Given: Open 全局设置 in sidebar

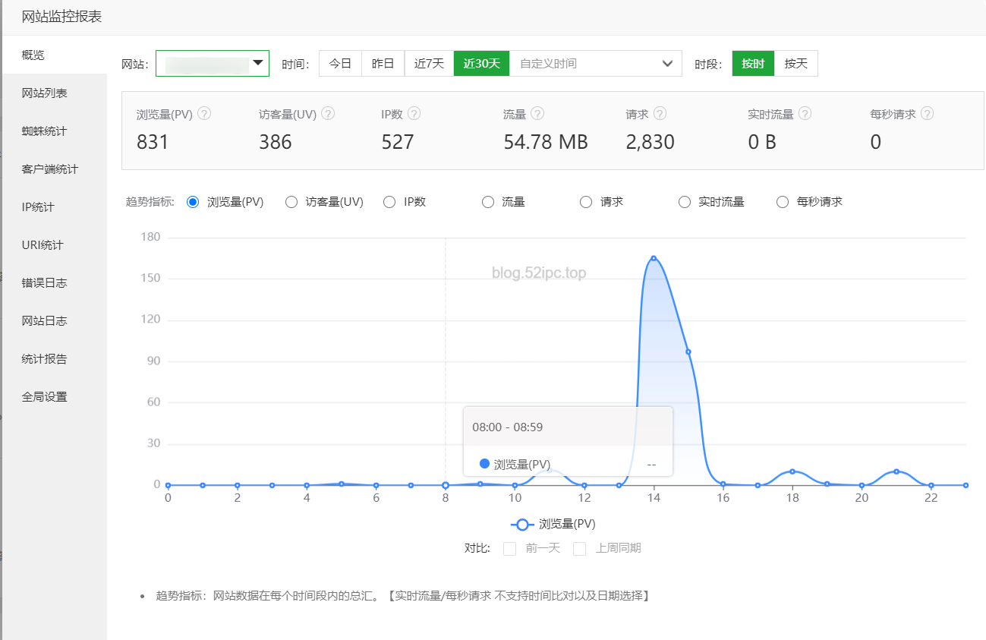Looking at the screenshot, I should (54, 397).
